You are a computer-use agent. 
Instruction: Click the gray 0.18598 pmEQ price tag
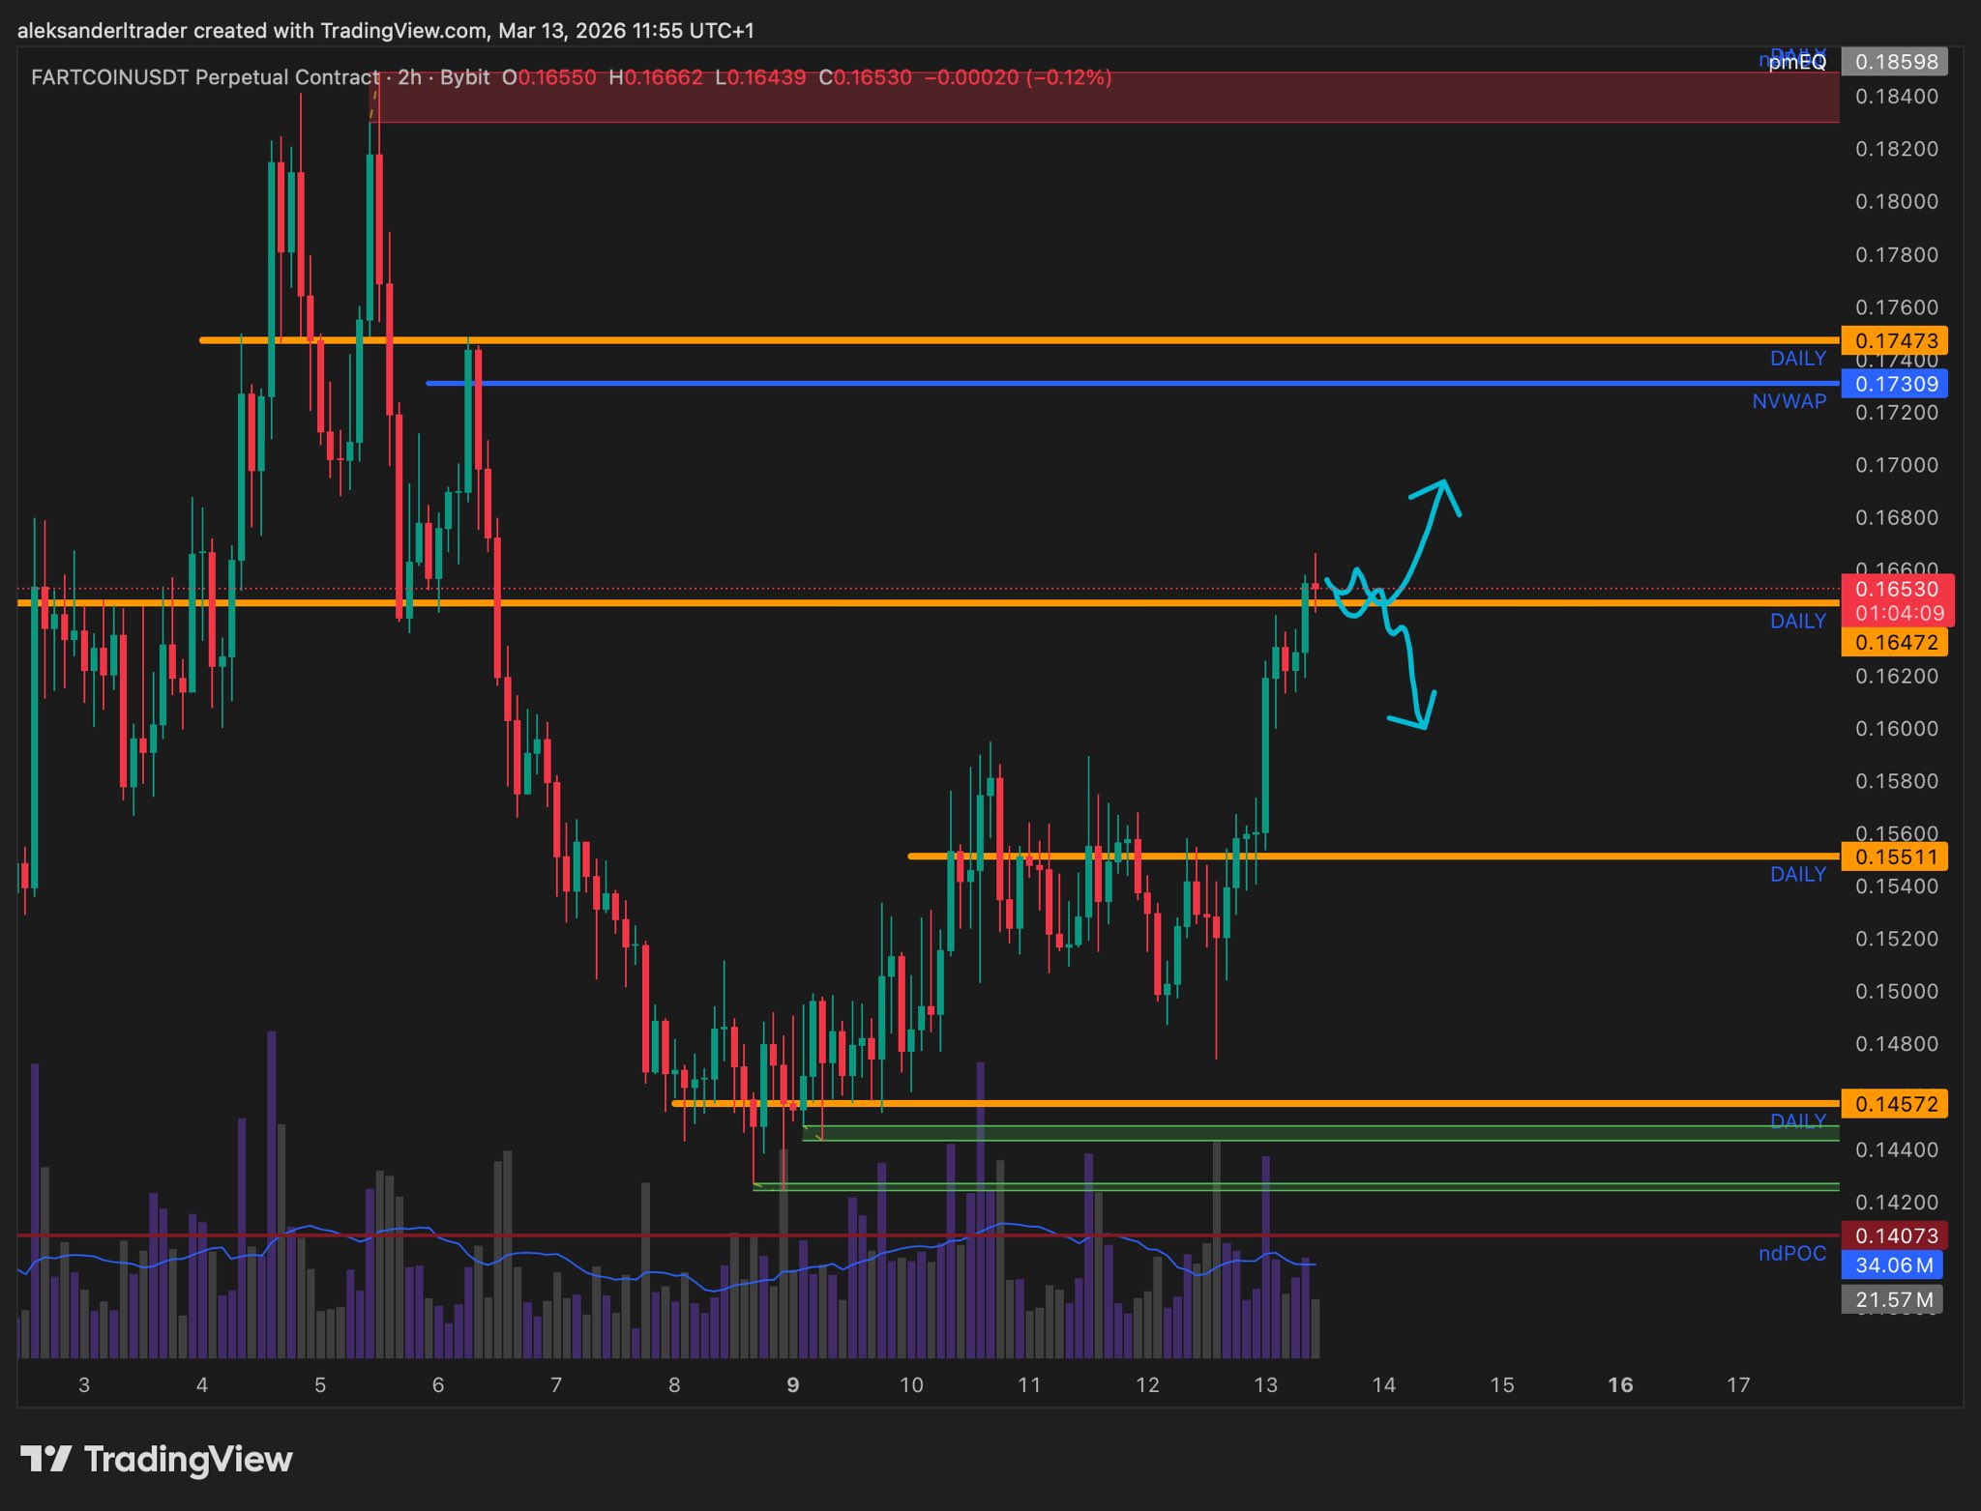(1895, 62)
